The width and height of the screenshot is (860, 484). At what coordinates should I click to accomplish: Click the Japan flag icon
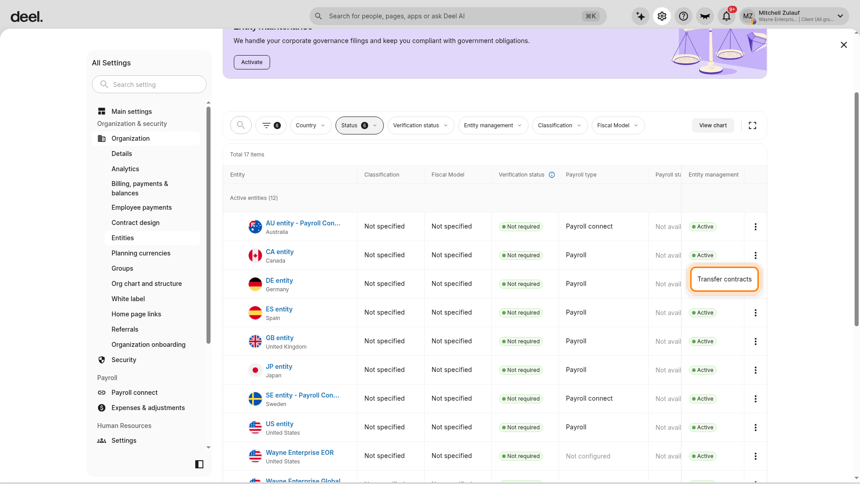click(255, 370)
